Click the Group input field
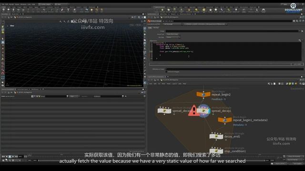Viewport: 305px width, 171px height. (x=232, y=31)
